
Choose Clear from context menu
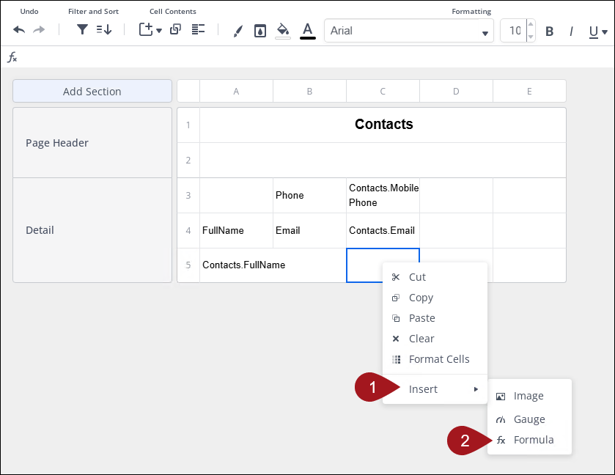[435, 339]
